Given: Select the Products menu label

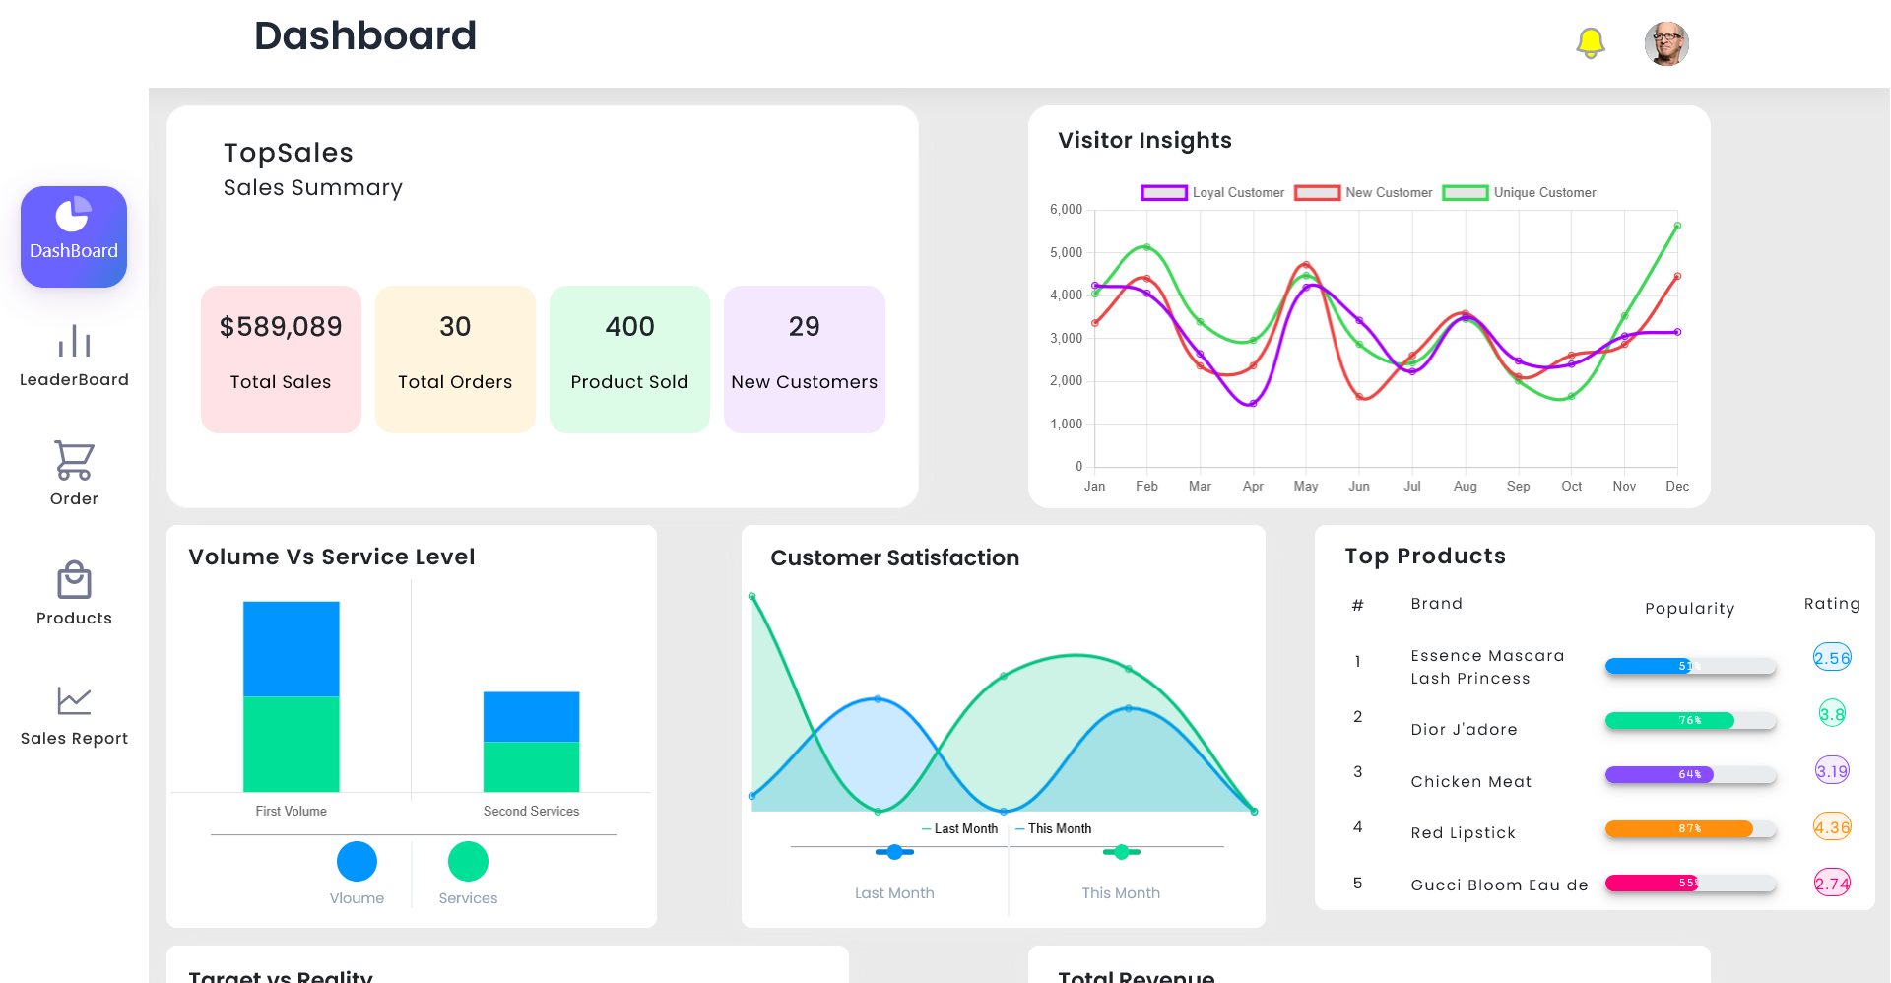Looking at the screenshot, I should (x=74, y=619).
